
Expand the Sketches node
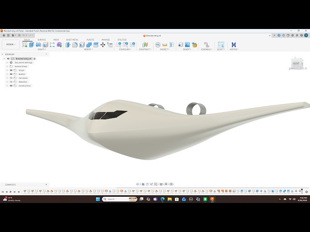[7, 82]
